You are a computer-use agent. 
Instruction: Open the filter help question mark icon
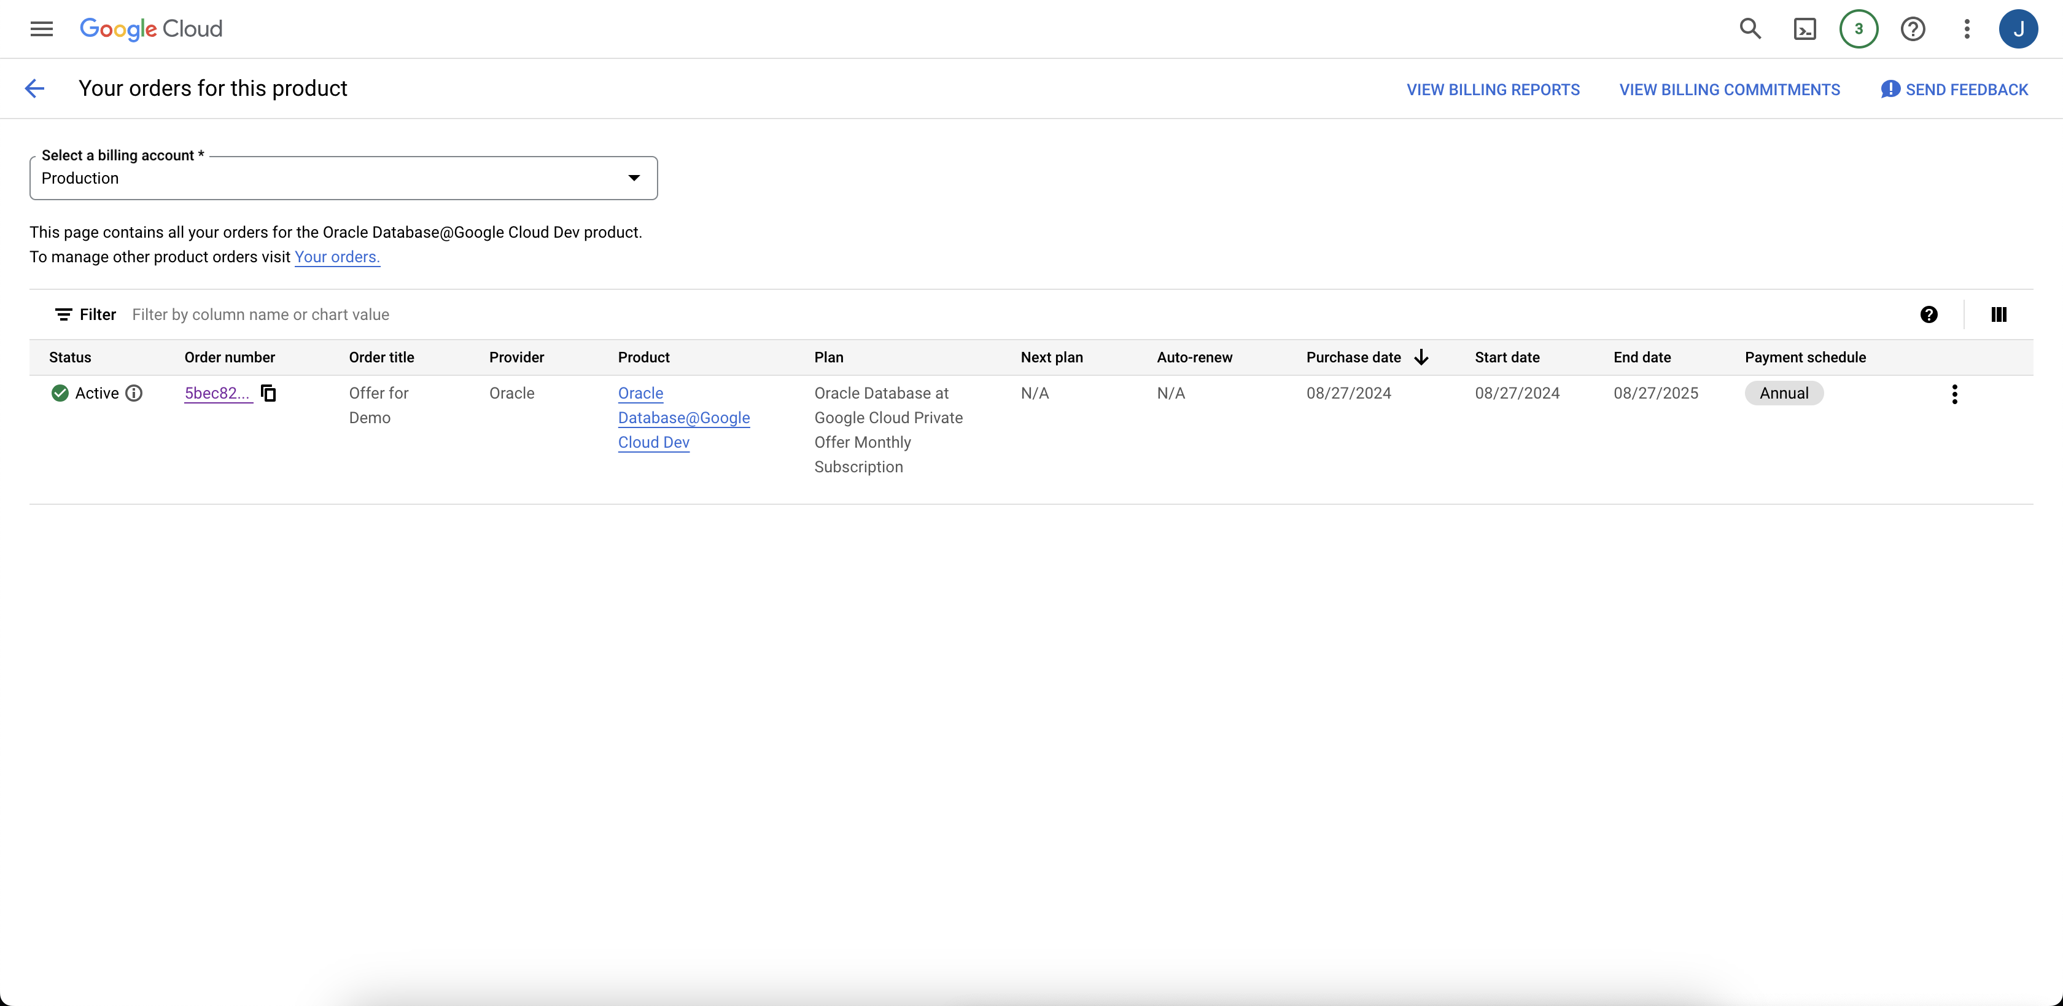click(1929, 314)
